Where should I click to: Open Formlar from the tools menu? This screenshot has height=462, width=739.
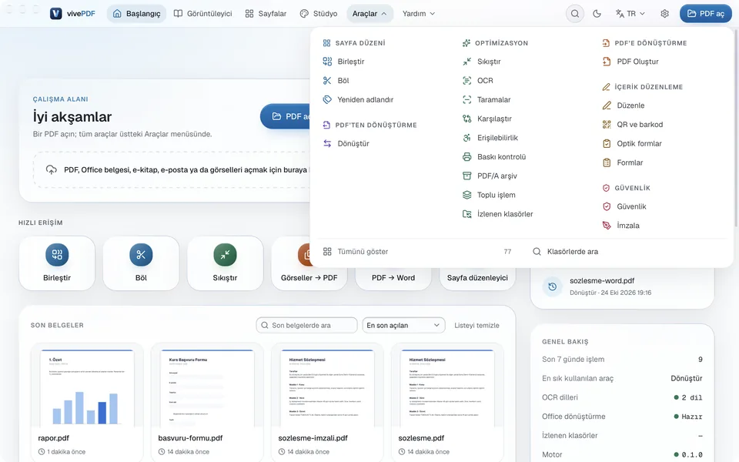(x=623, y=162)
